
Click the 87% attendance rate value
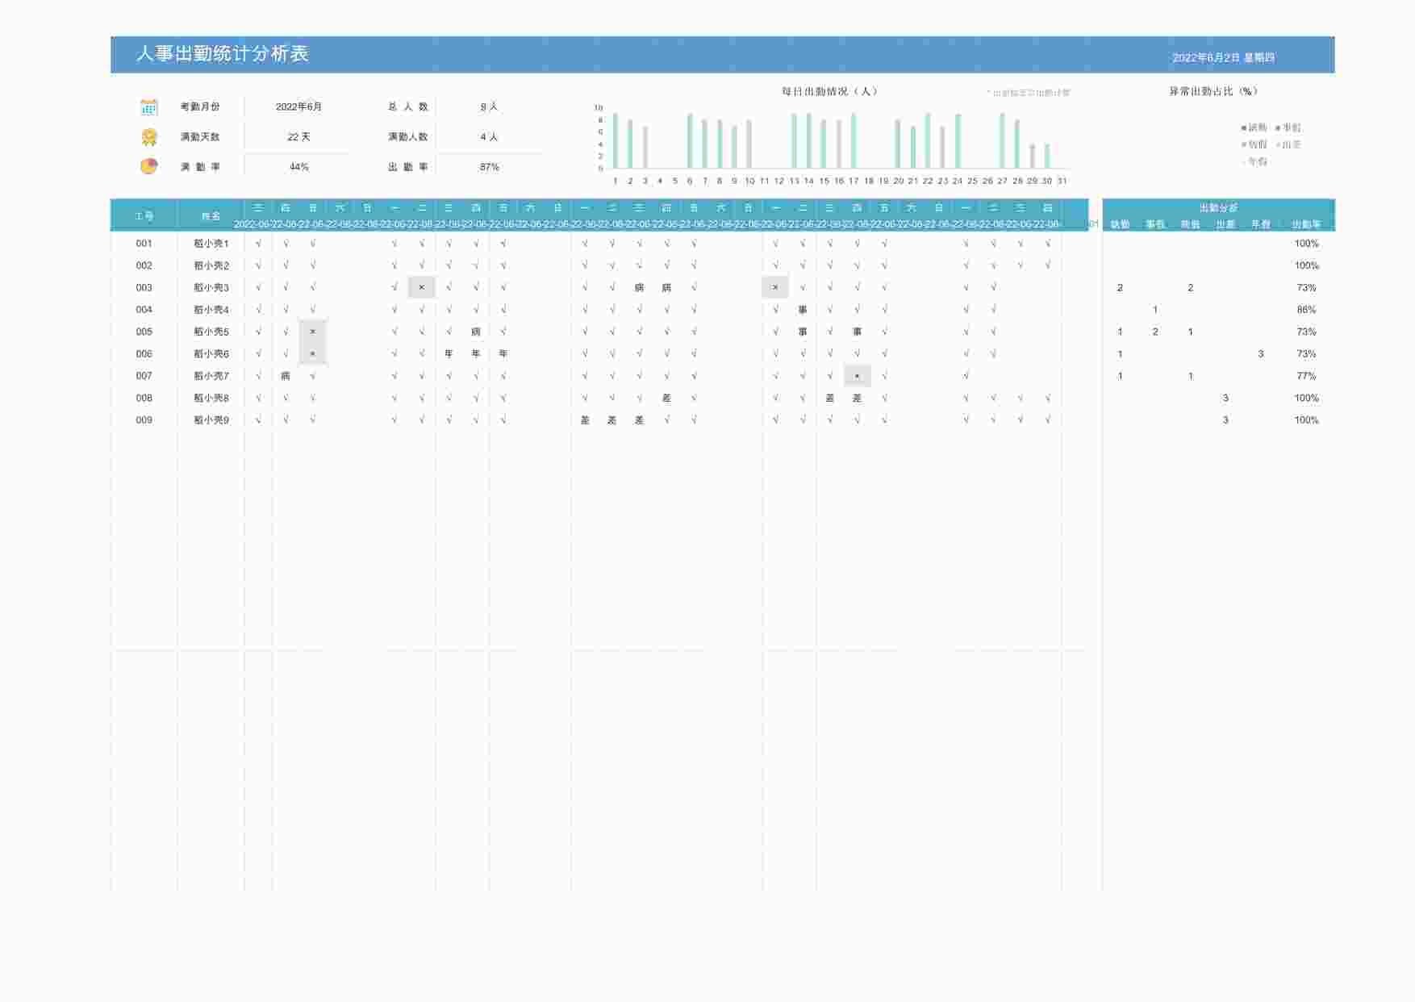489,167
